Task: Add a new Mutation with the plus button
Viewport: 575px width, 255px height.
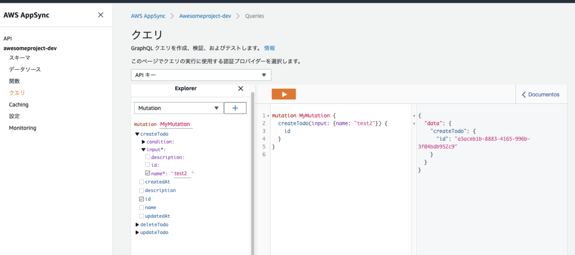Action: (x=235, y=108)
